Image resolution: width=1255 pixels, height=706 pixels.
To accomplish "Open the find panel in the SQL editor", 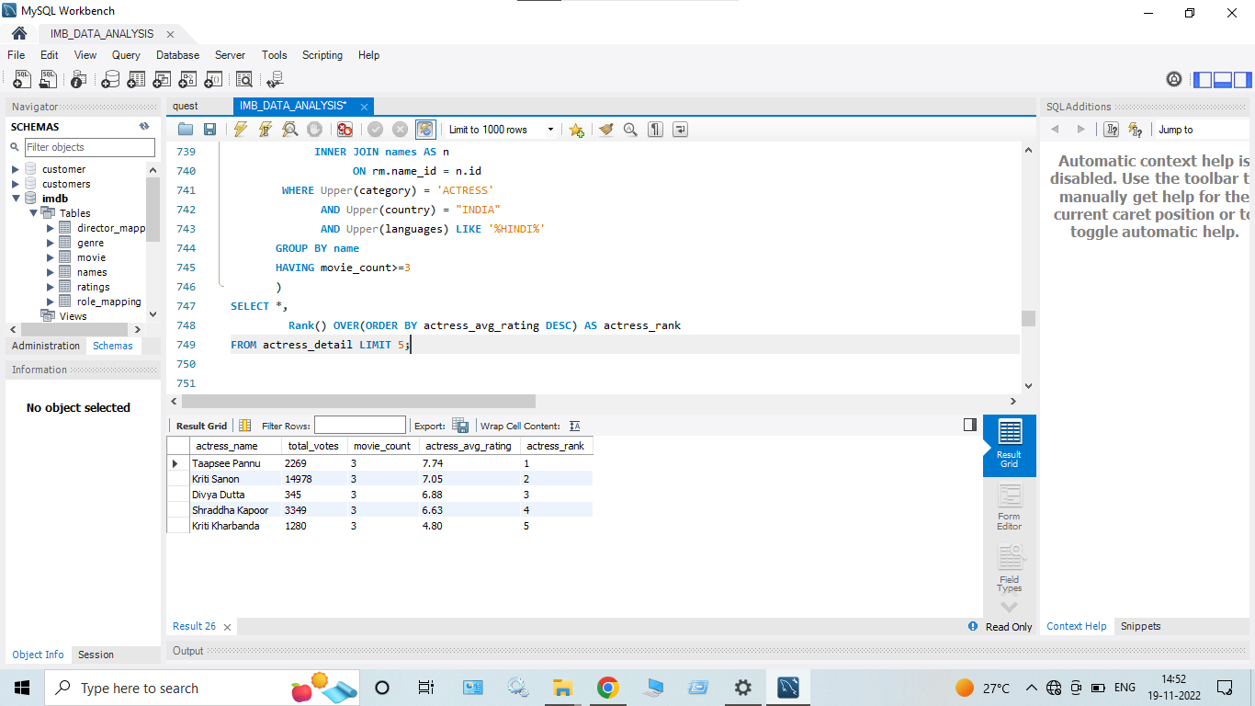I will (630, 129).
